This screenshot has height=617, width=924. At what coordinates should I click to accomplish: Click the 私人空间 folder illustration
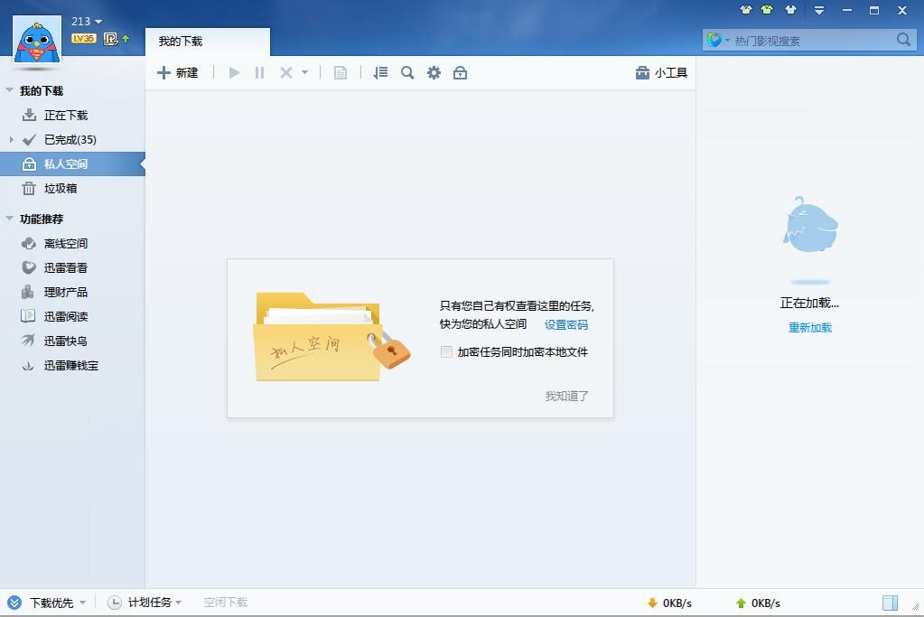[x=333, y=337]
